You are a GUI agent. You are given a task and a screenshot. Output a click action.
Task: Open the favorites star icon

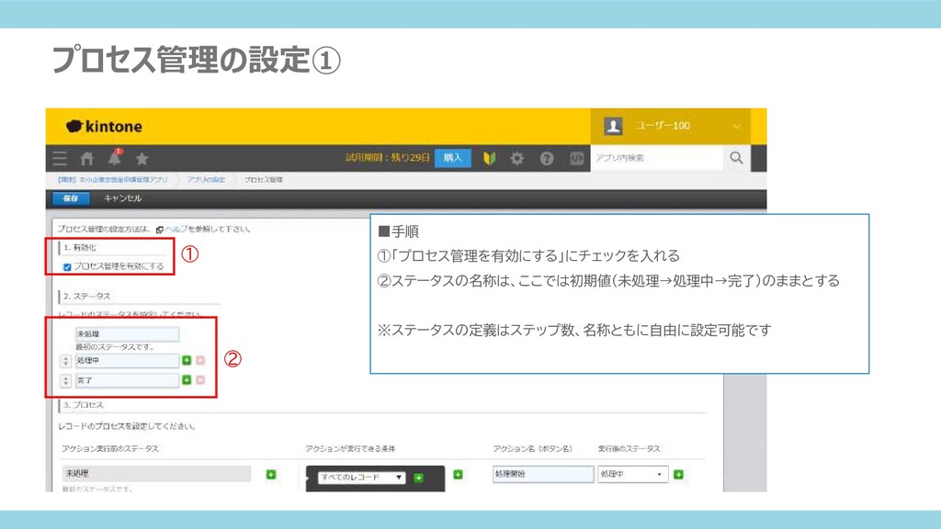click(x=142, y=158)
